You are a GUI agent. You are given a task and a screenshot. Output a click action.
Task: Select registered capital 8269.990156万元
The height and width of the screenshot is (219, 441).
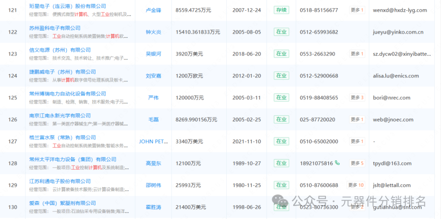(196, 119)
